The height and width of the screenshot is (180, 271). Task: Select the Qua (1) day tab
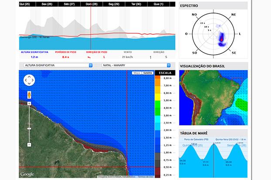[x=158, y=4]
